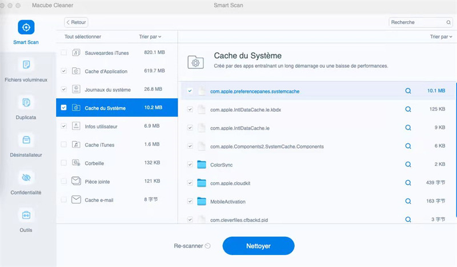Open the Confidentialité eye icon
The image size is (457, 267).
pos(26,177)
